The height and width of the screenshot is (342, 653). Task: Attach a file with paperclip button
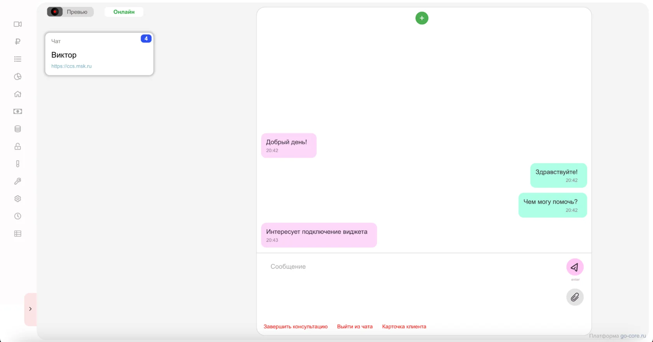tap(575, 297)
